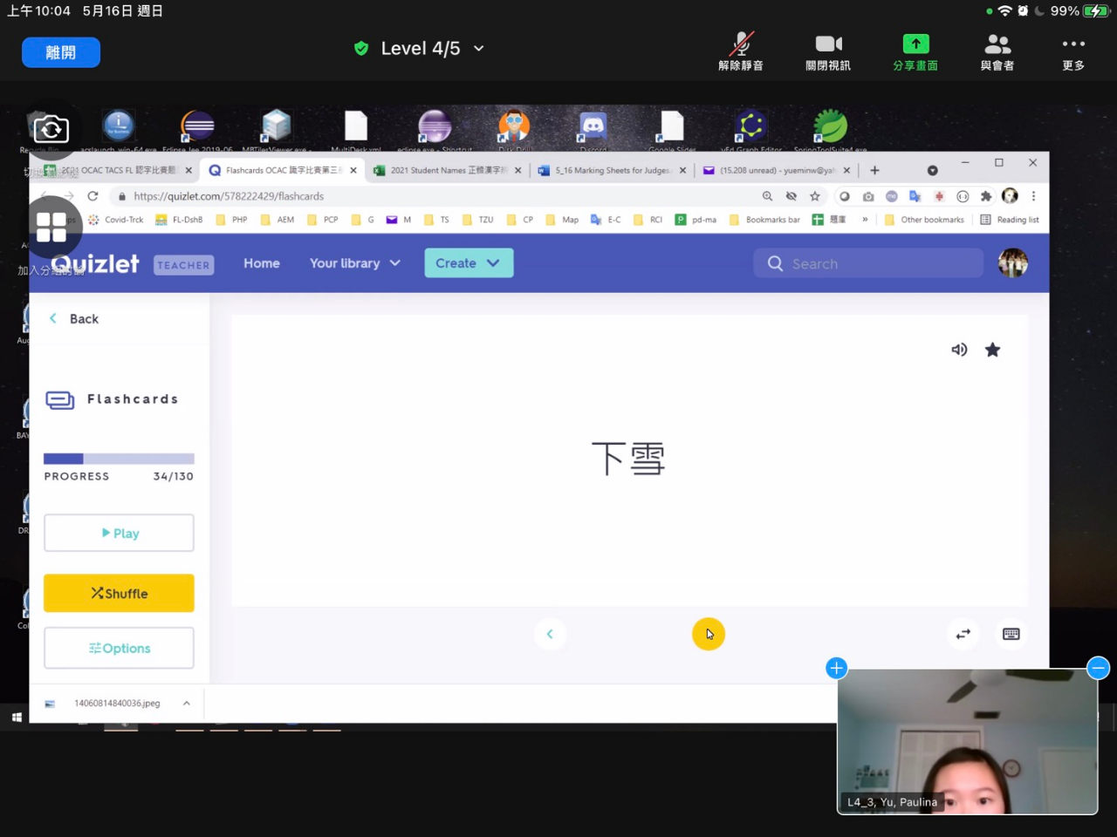
Task: Click Share Screen icon in Zoom toolbar
Action: click(x=915, y=51)
